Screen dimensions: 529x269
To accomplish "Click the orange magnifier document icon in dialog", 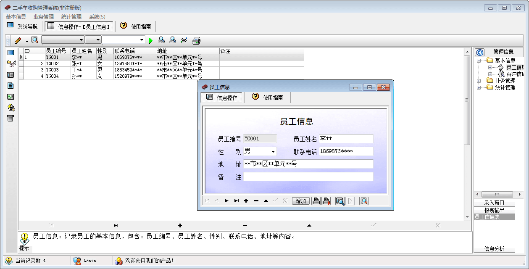I will tap(364, 201).
